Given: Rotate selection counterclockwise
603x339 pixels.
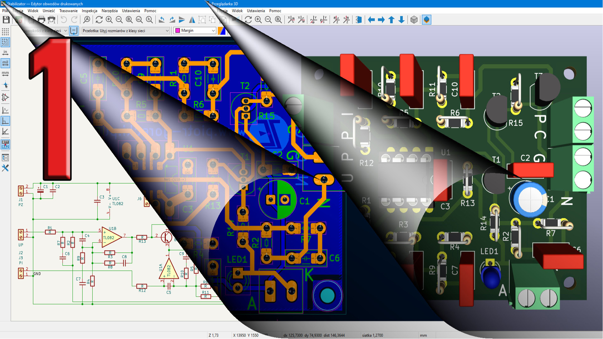Looking at the screenshot, I should pos(162,20).
